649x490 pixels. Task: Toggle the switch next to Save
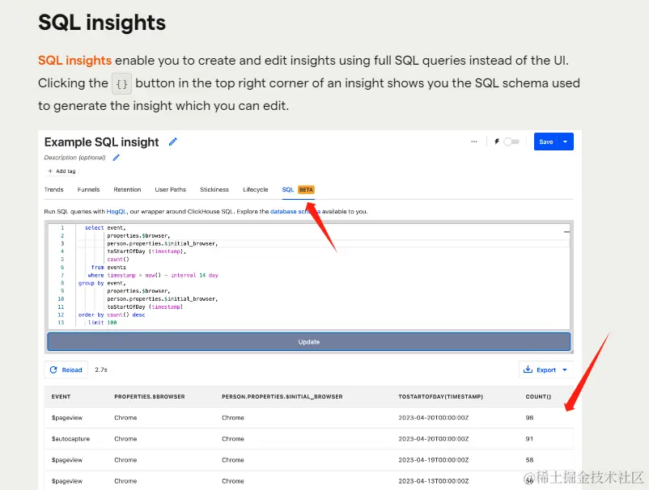pyautogui.click(x=511, y=142)
